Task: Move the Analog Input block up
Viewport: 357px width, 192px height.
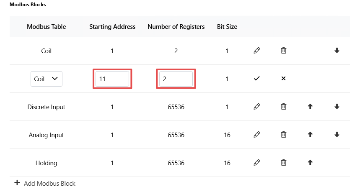Action: (x=310, y=135)
